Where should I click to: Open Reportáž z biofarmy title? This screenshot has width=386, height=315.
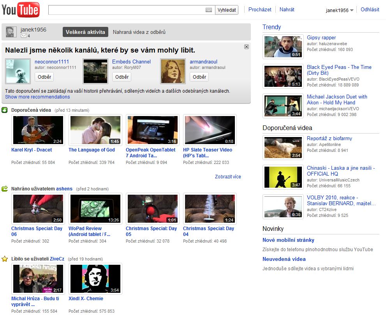330,139
